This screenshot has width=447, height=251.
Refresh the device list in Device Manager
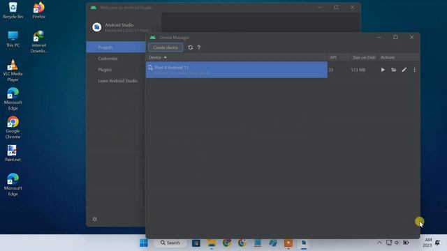click(190, 47)
